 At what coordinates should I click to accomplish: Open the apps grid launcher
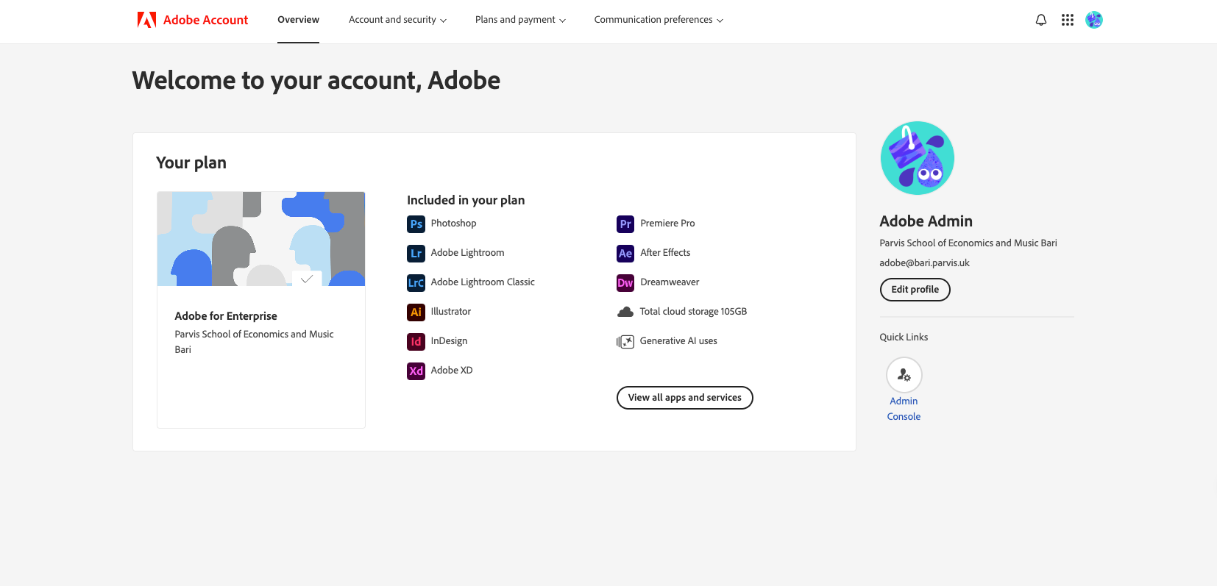coord(1068,20)
